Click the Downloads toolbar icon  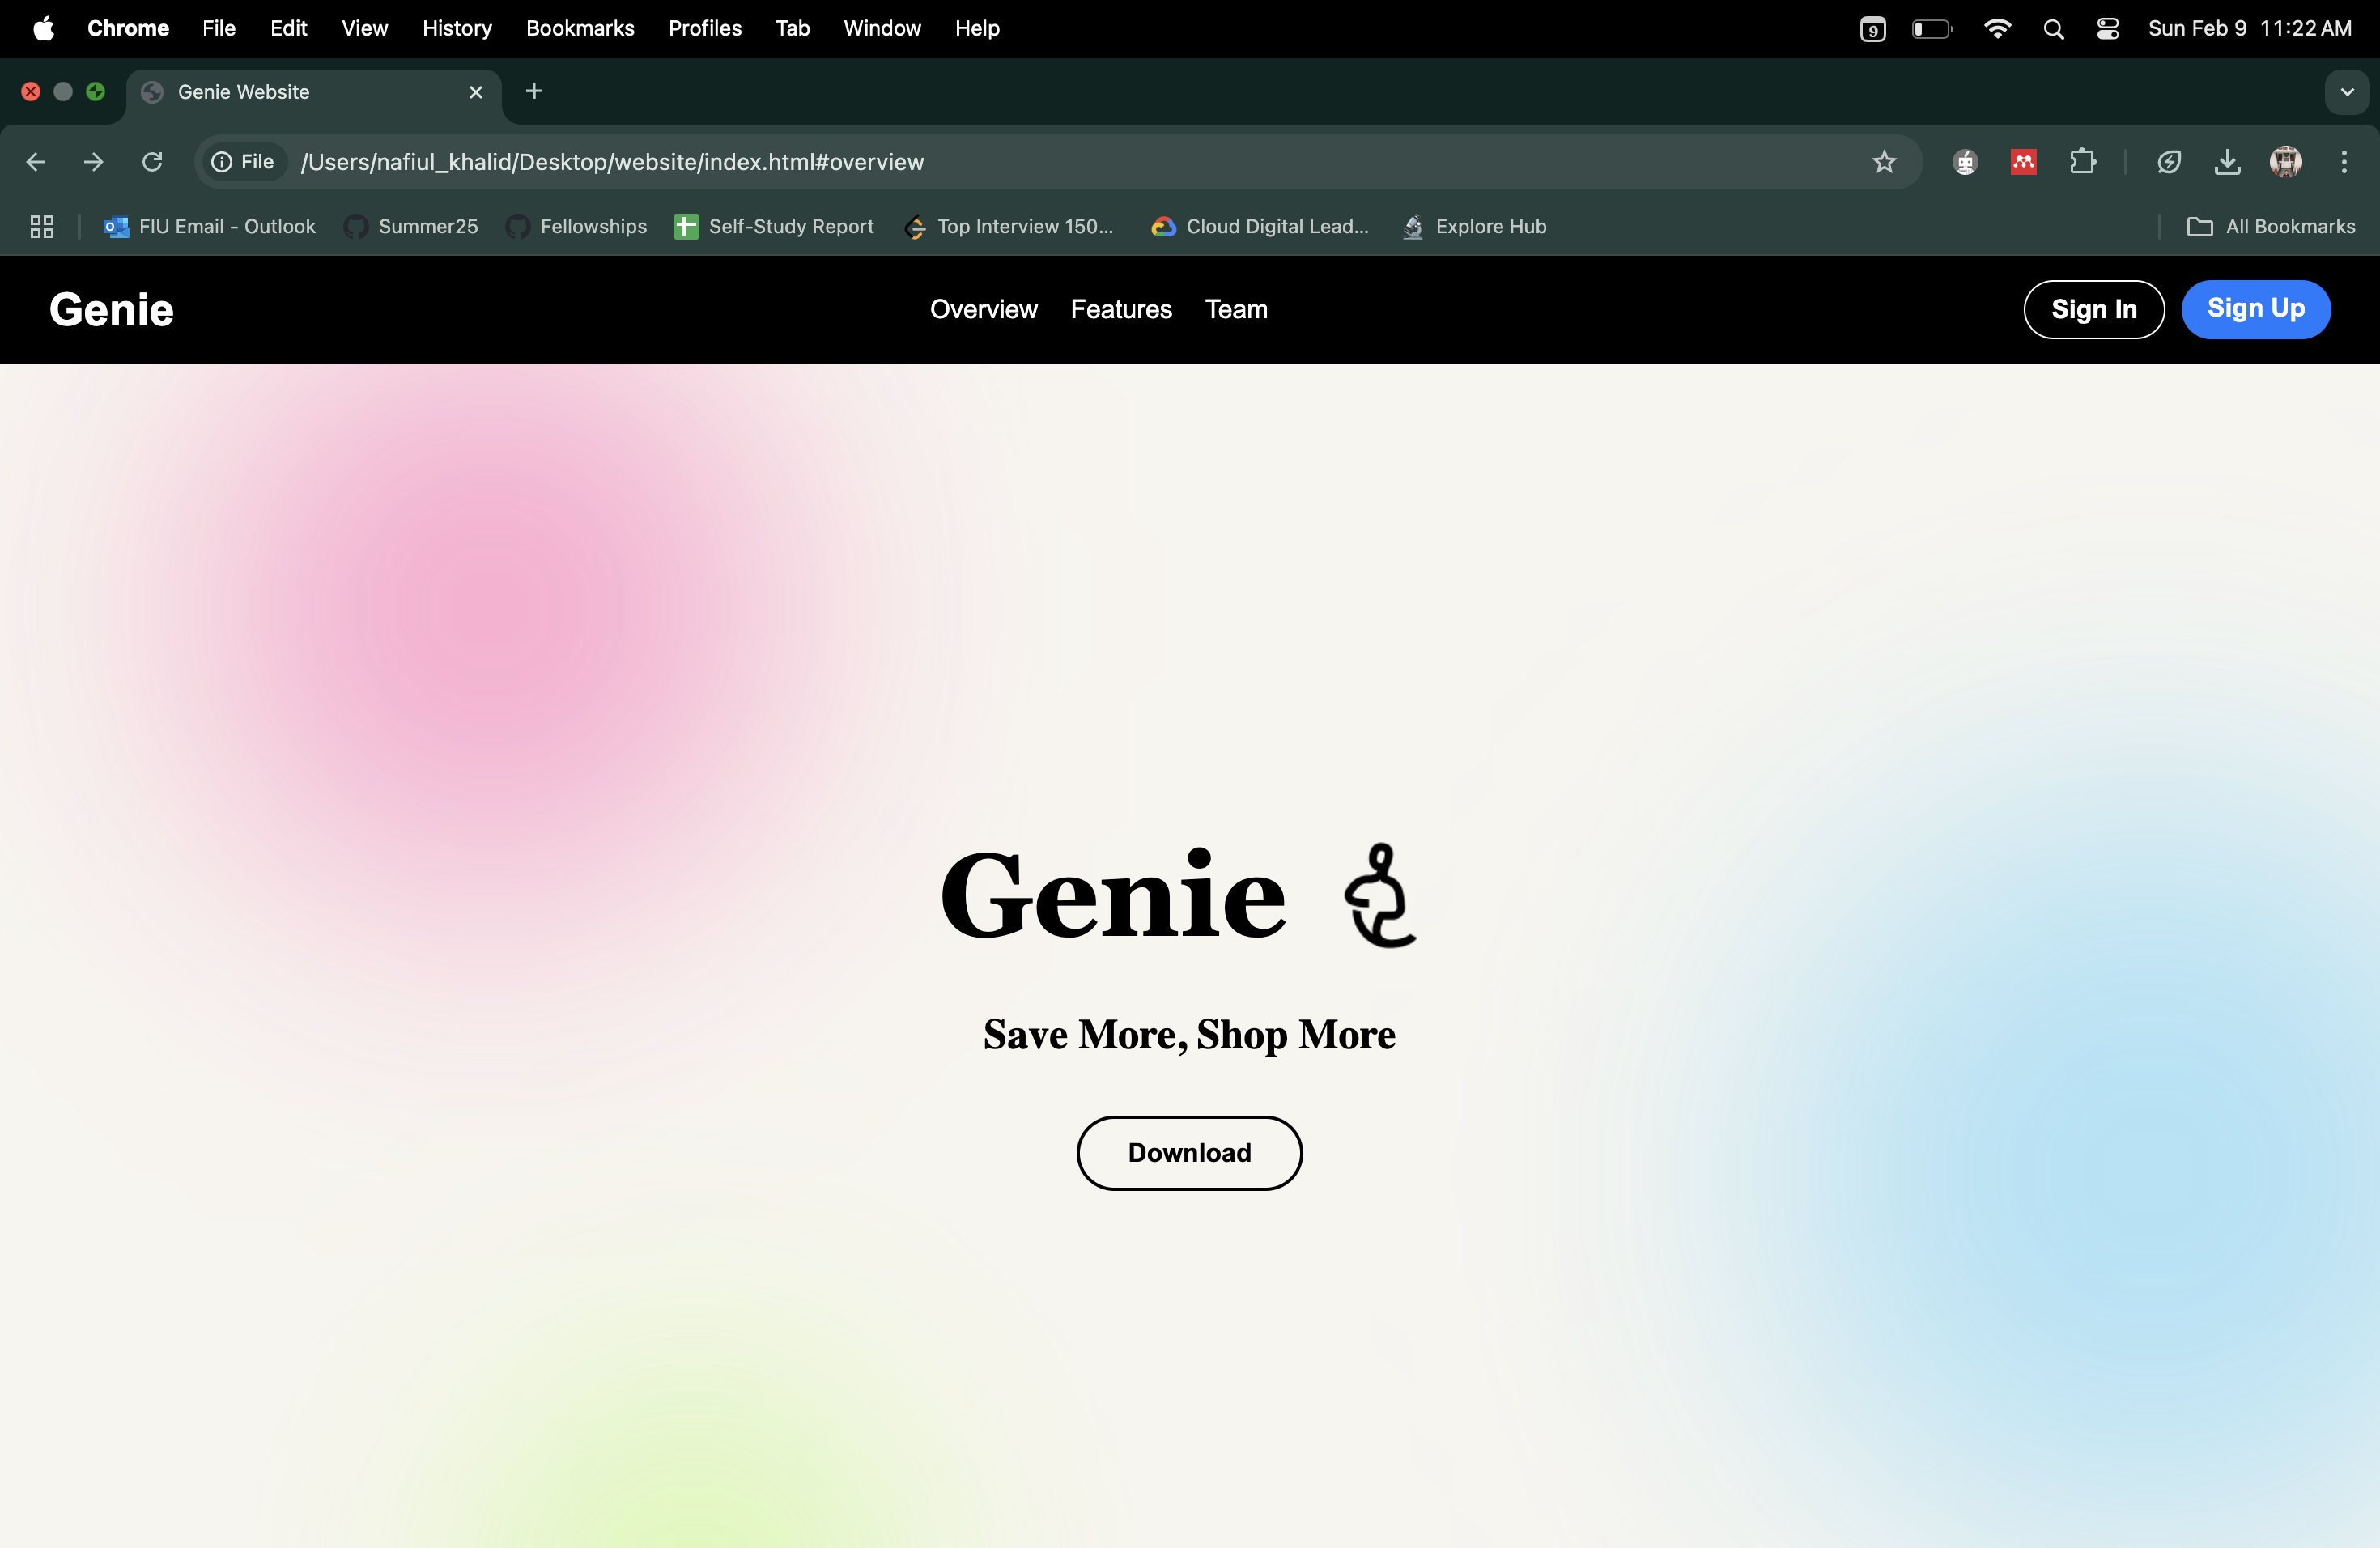[x=2227, y=162]
